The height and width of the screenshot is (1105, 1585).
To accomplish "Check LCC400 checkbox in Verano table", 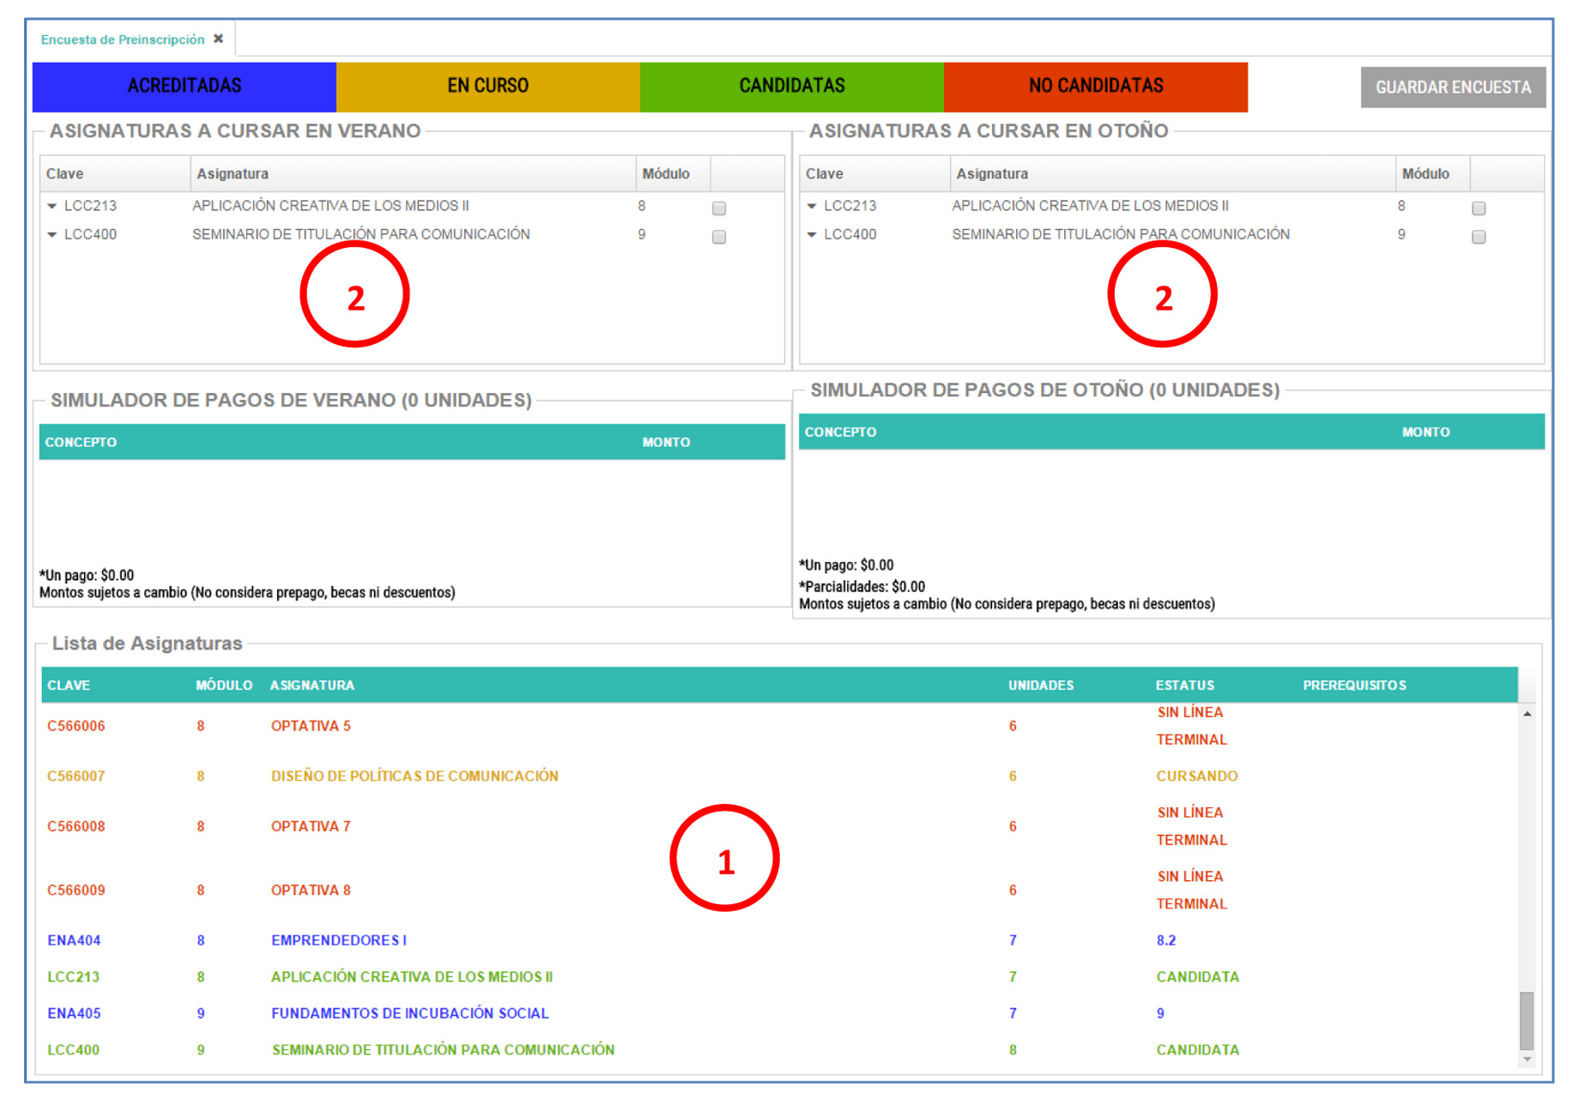I will click(719, 237).
